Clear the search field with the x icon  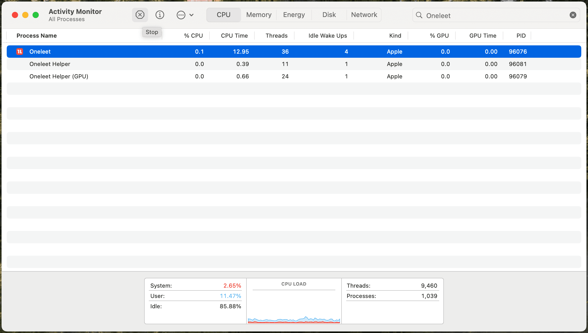point(573,15)
